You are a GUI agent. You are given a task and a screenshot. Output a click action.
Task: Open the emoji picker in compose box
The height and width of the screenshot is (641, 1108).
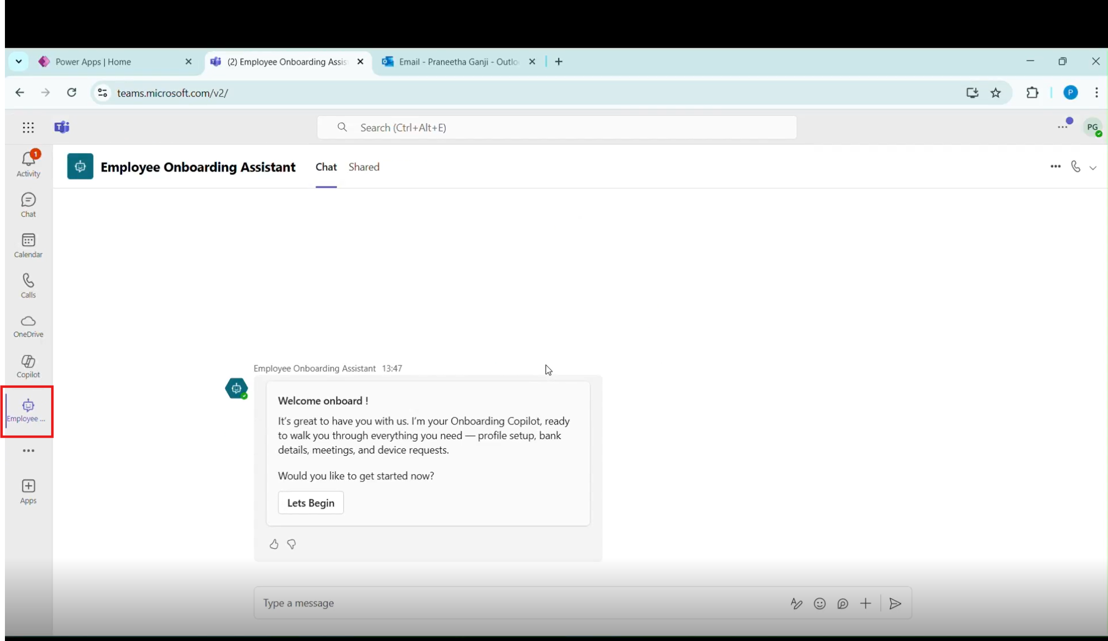click(x=819, y=603)
